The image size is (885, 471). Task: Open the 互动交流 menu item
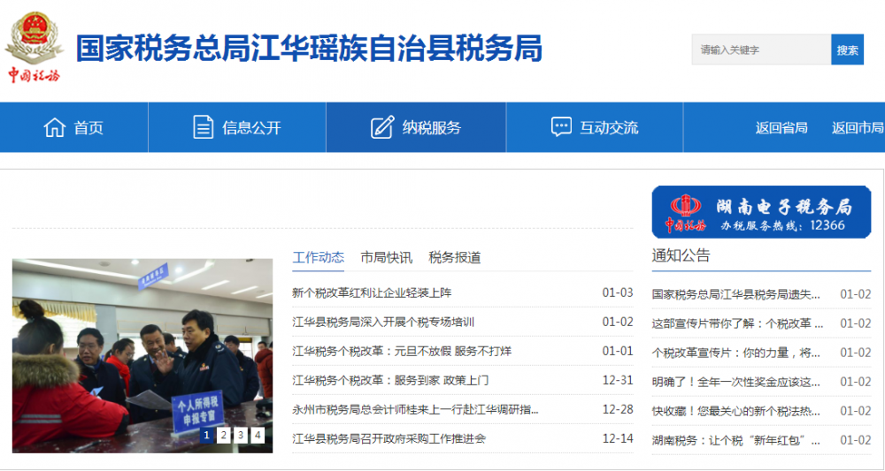(x=609, y=128)
